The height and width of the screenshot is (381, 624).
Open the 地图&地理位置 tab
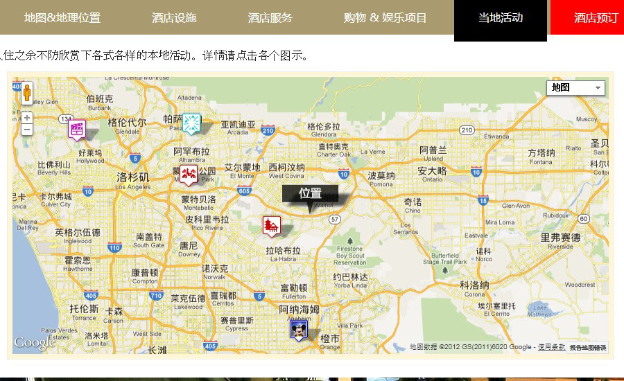[62, 17]
